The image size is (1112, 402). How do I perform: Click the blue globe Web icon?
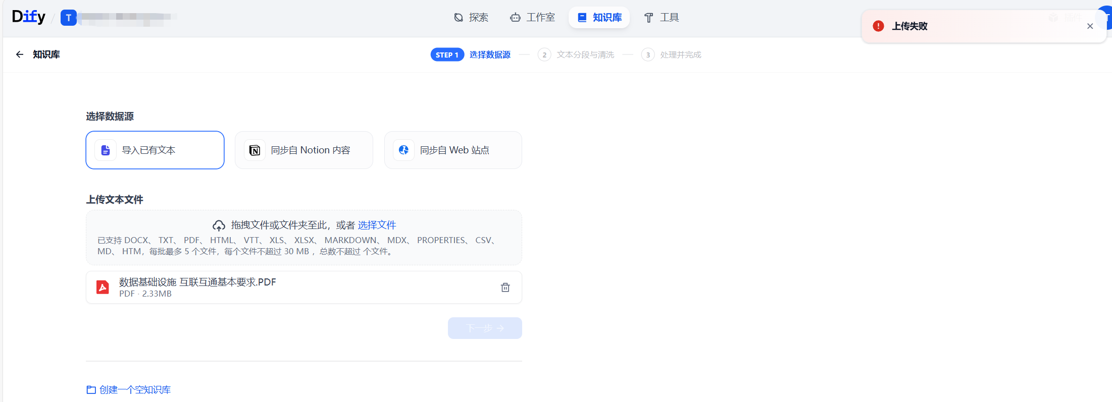[404, 150]
